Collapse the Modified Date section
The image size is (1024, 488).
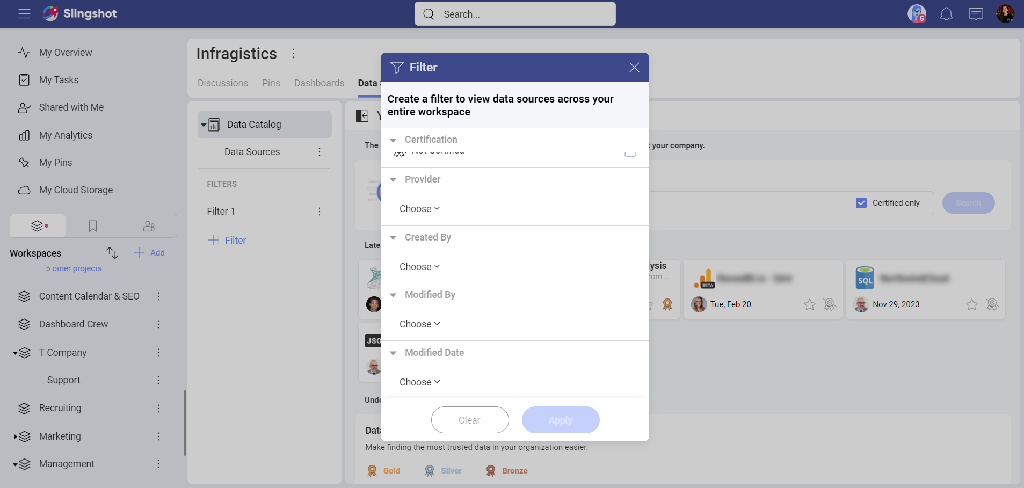click(x=393, y=353)
